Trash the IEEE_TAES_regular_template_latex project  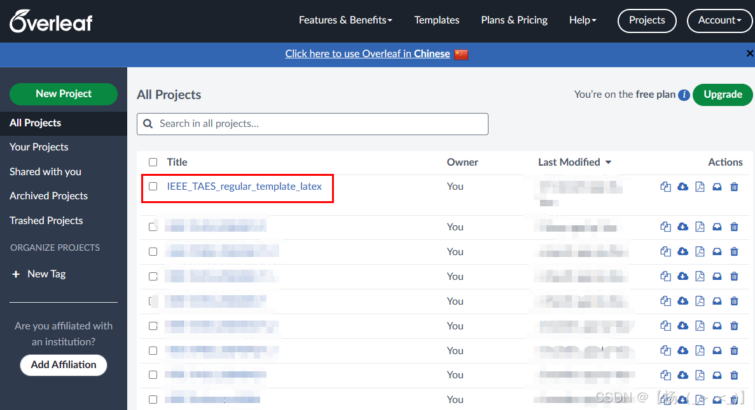734,187
